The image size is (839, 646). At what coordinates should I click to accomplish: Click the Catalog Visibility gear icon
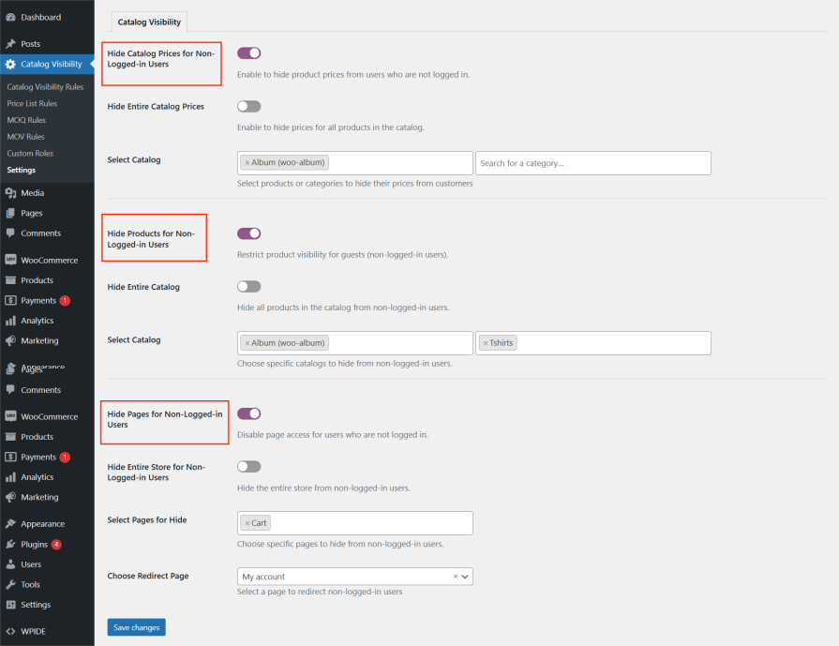[10, 65]
